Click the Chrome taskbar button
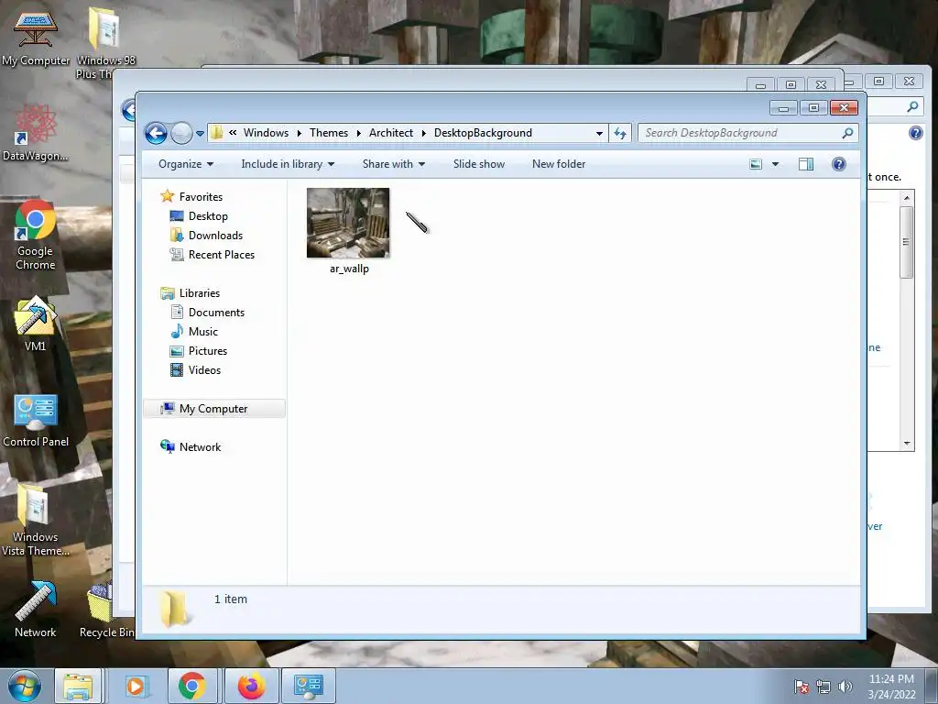 (x=191, y=686)
